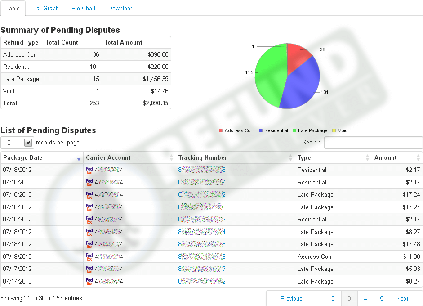Image resolution: width=423 pixels, height=306 pixels.
Task: Open tracking link in the Address Corr $11.00 row
Action: [201, 256]
